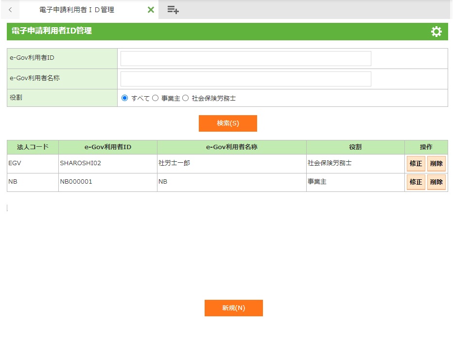
Task: Select the 社労士一郎 name cell
Action: click(x=174, y=163)
